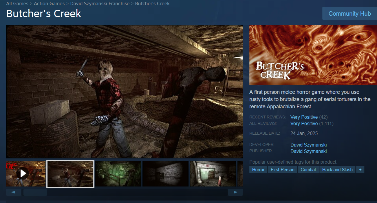Click the right arrow of thumbnail strip
This screenshot has width=377, height=203.
235,192
